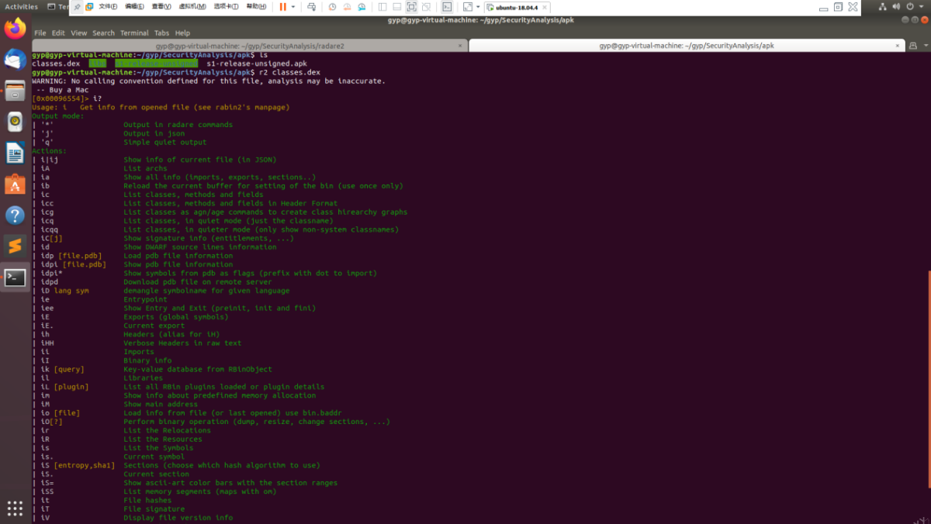Image resolution: width=931 pixels, height=524 pixels.
Task: Open the terminal Search menu
Action: pos(103,33)
